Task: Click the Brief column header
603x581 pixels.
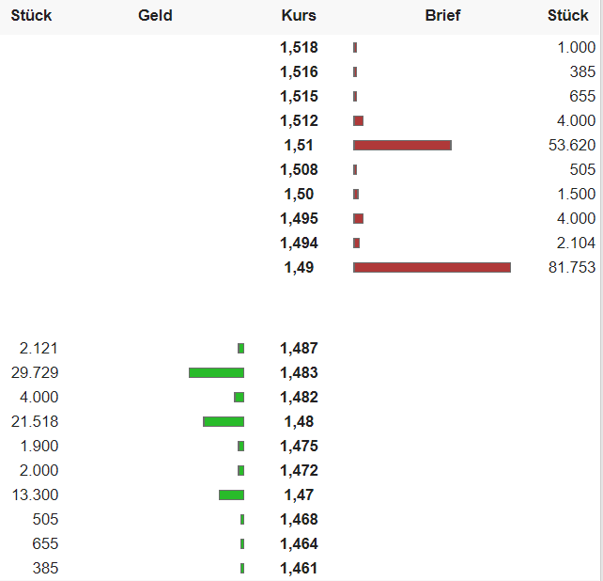Action: (x=442, y=16)
